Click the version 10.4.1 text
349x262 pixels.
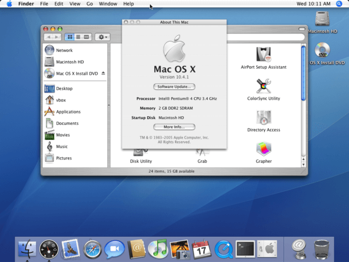coord(174,77)
